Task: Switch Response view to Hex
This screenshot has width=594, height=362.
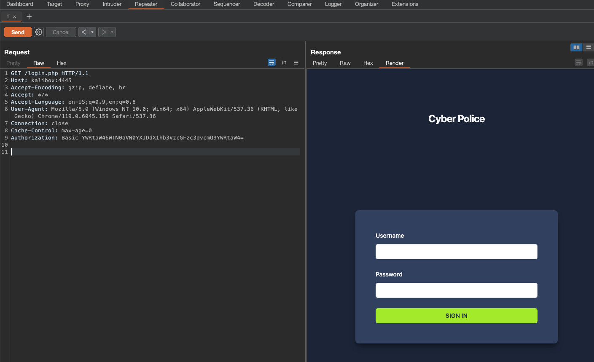Action: [368, 63]
